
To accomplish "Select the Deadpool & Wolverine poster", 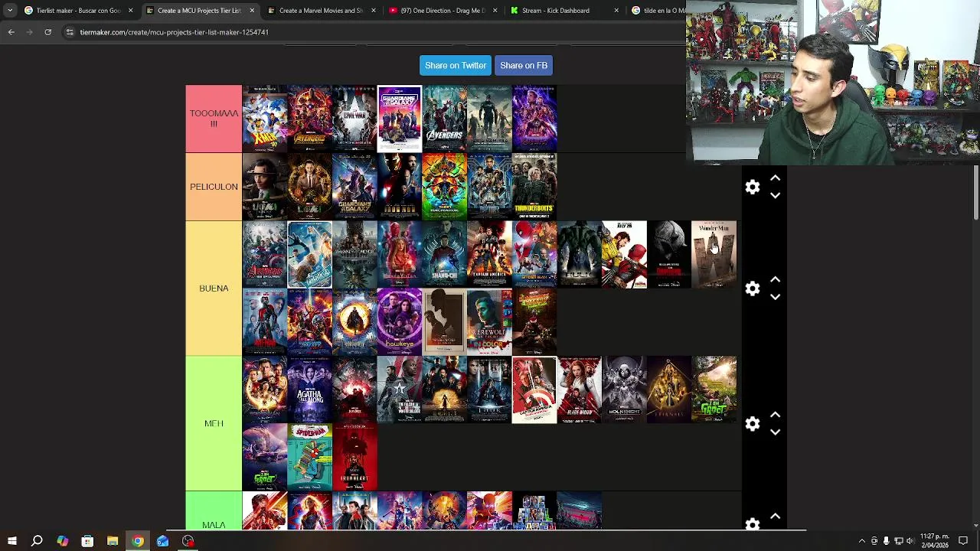I will (x=624, y=255).
